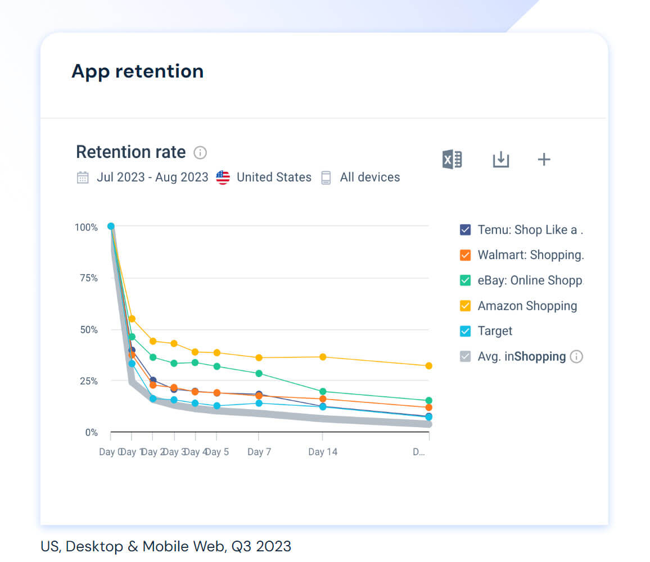Click the Day 14 axis label
Image resolution: width=650 pixels, height=562 pixels.
[323, 452]
